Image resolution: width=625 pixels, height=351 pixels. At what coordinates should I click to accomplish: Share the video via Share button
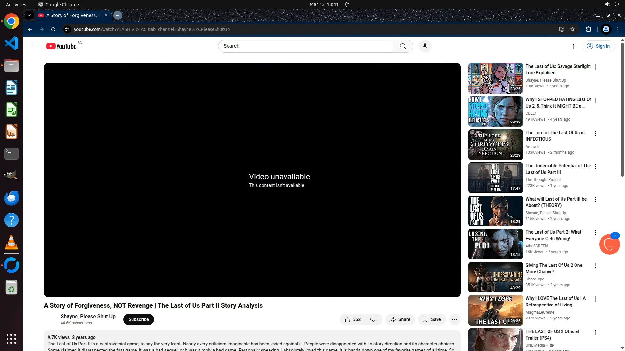400,319
